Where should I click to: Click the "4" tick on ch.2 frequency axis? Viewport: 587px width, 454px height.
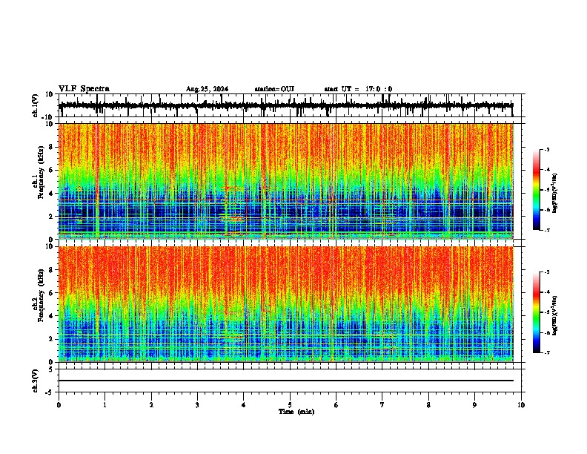tap(51, 316)
